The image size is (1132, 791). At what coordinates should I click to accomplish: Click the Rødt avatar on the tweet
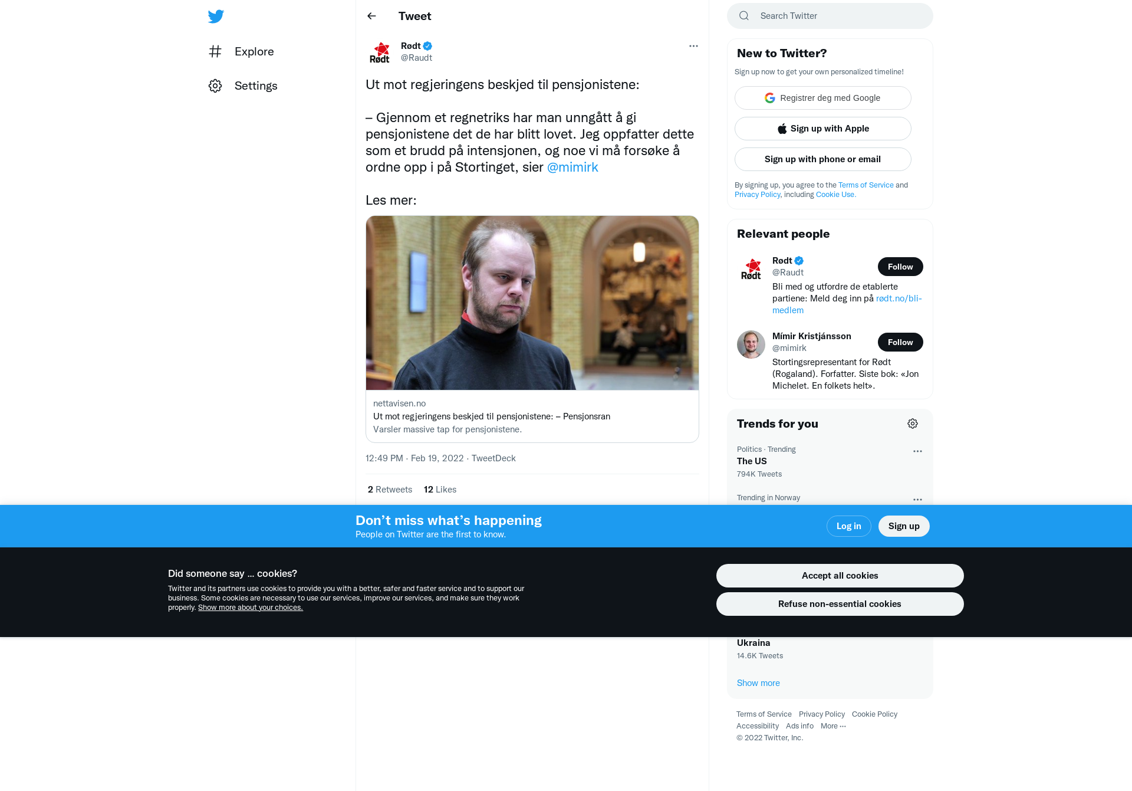point(380,52)
